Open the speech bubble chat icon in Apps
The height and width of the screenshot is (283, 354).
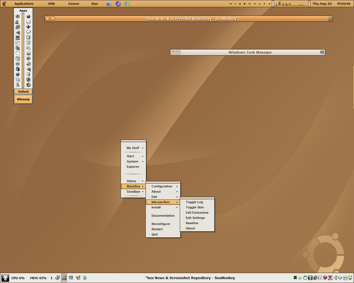(28, 32)
